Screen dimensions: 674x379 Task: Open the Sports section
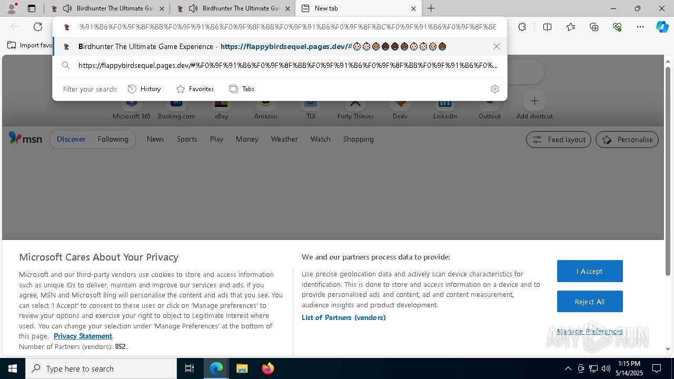[187, 139]
